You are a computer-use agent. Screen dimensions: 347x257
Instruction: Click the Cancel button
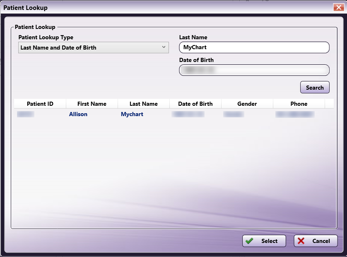pos(316,241)
